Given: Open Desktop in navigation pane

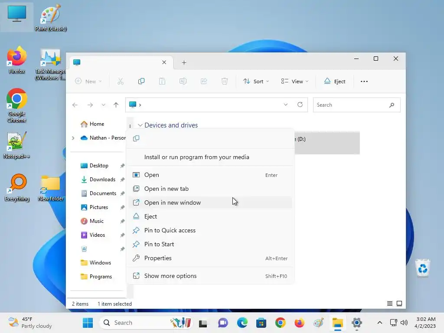Looking at the screenshot, I should click(x=94, y=166).
